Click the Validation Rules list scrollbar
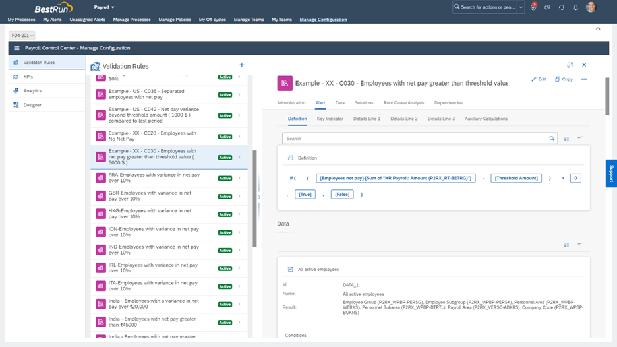The image size is (617, 347). [254, 198]
